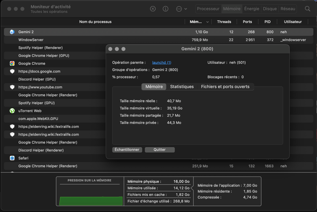317x212 pixels.
Task: Sort by Utilisateur column header
Action: [293, 22]
